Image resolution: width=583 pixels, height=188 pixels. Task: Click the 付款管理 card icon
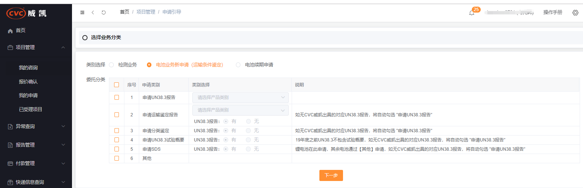tap(10, 163)
